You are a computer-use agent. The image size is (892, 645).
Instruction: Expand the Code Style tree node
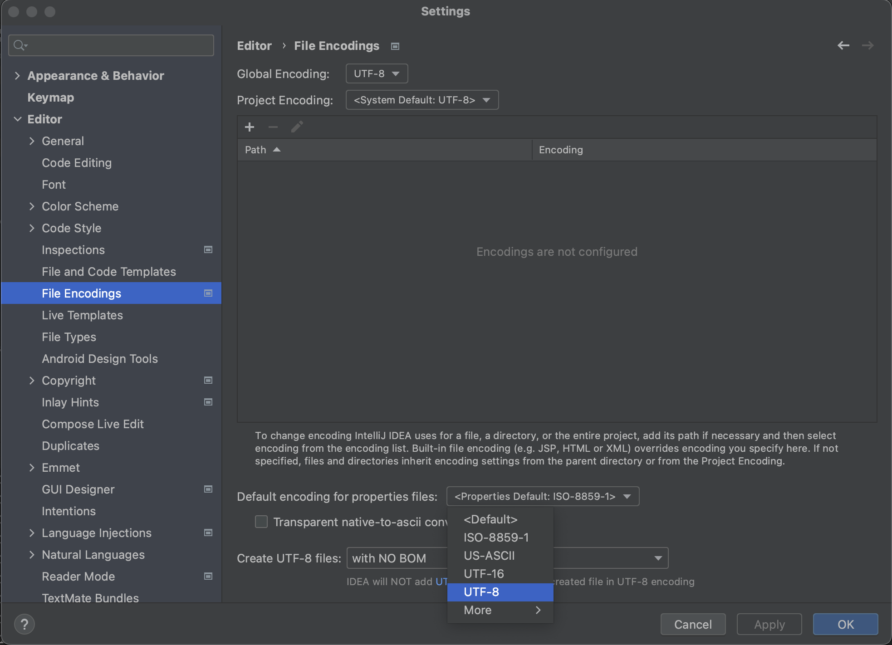coord(32,228)
